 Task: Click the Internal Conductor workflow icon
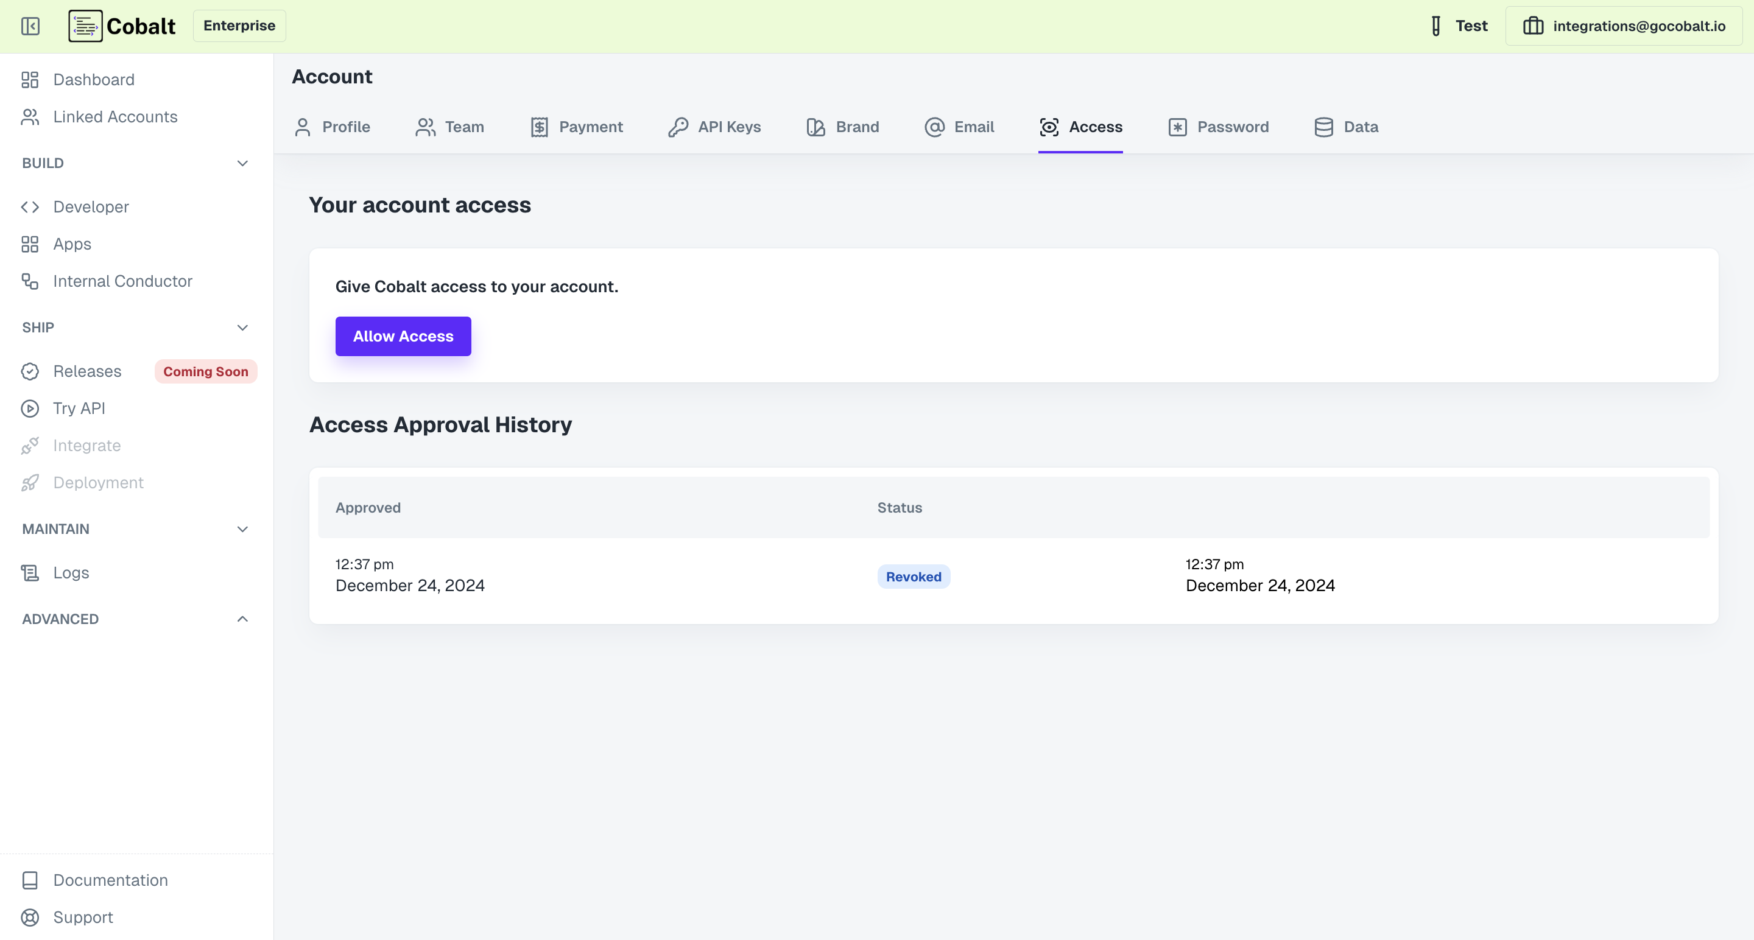30,281
